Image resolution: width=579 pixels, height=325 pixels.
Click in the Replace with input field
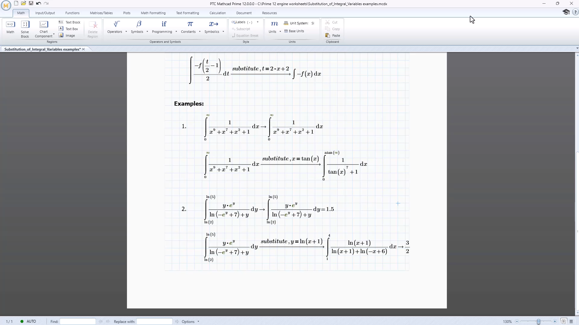tap(154, 321)
